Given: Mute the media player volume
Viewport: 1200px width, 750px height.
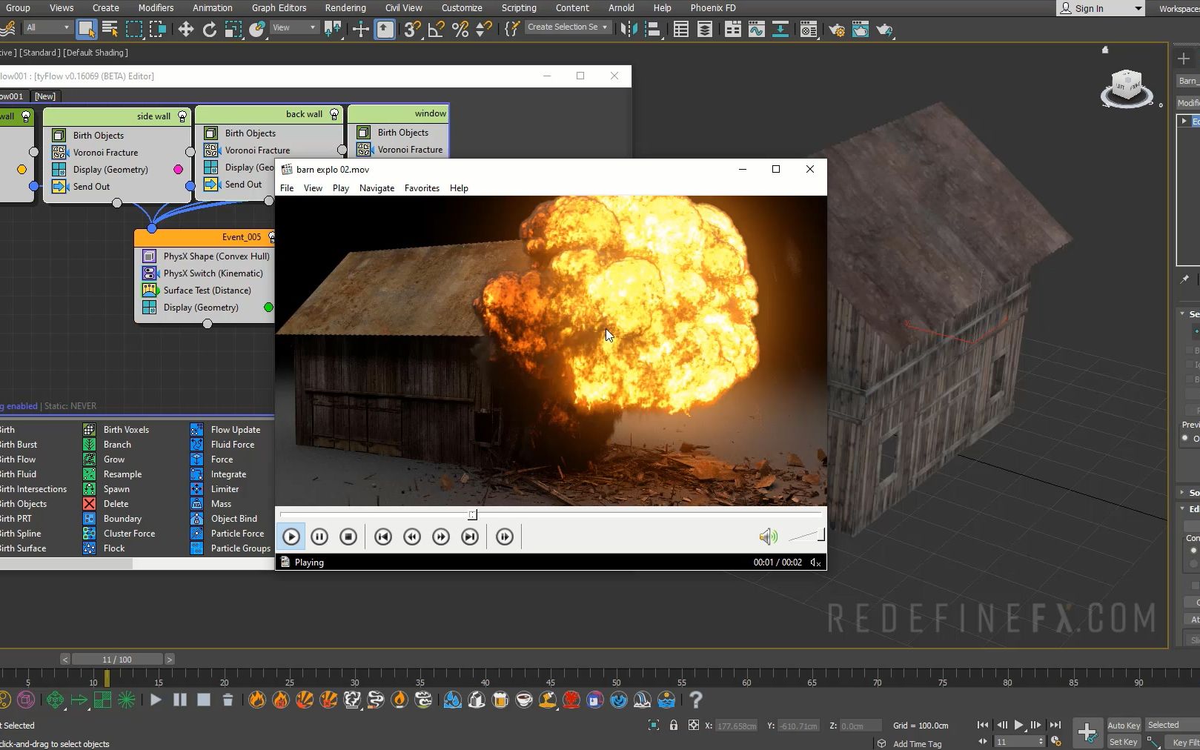Looking at the screenshot, I should click(767, 537).
